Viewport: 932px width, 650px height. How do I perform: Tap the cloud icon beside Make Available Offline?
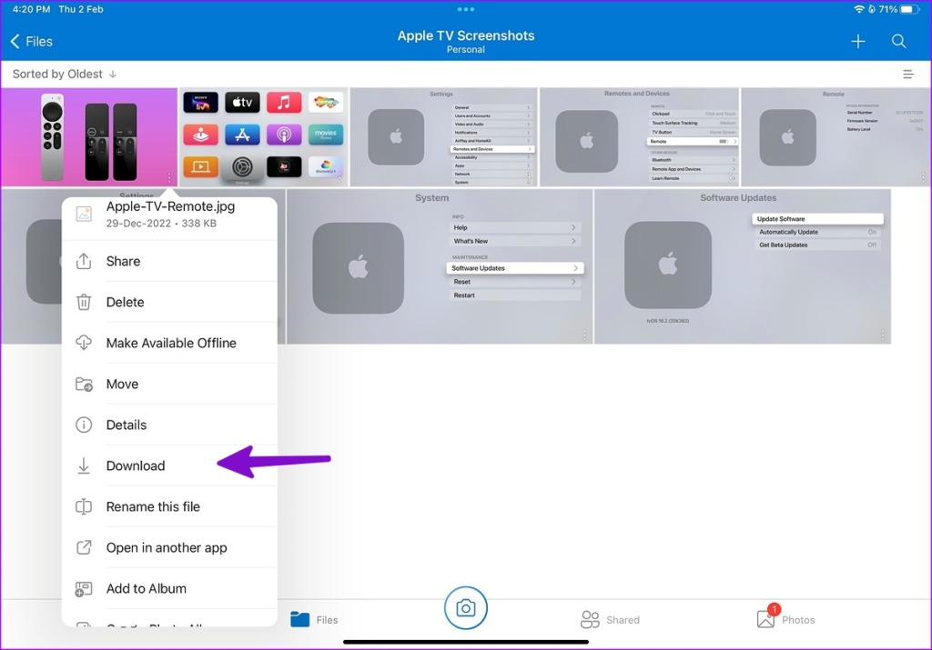tap(84, 343)
